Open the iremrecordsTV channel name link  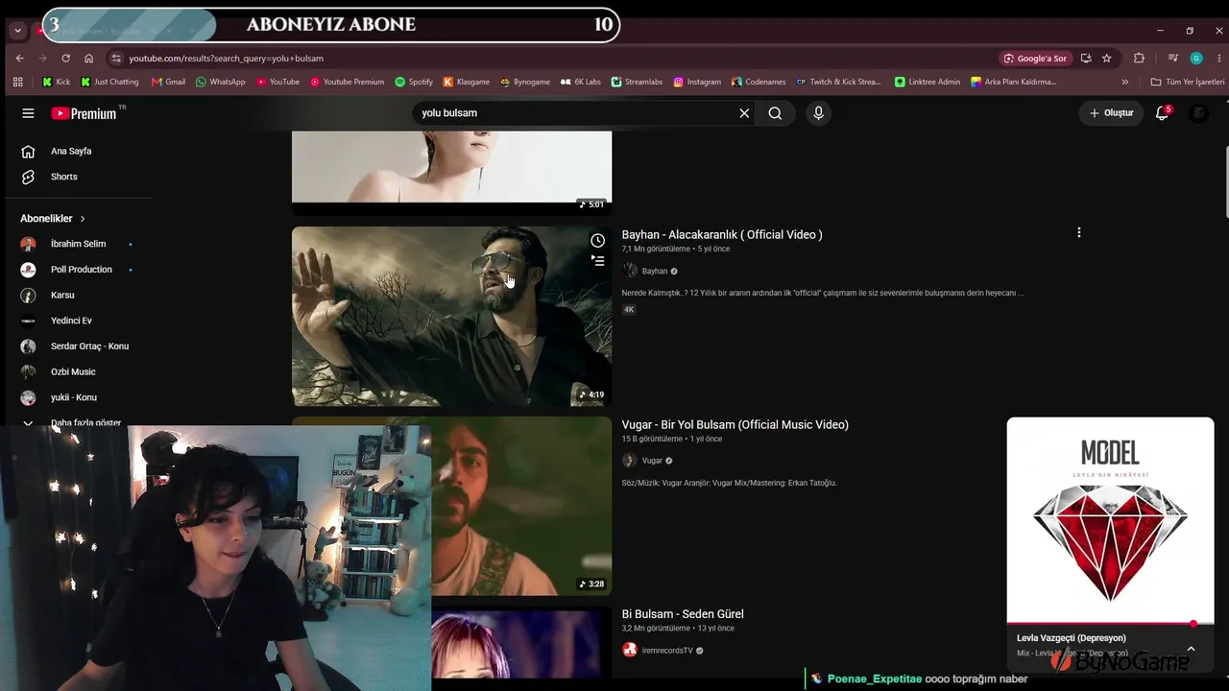667,651
